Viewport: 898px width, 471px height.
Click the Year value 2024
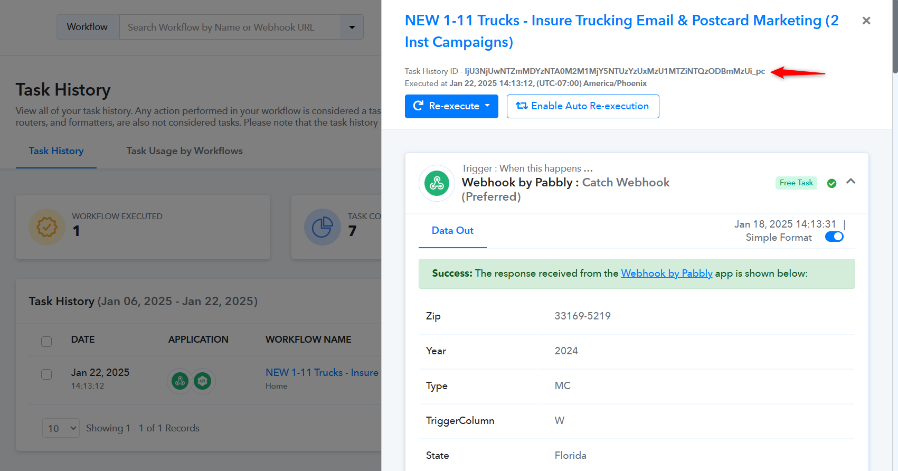tap(566, 351)
